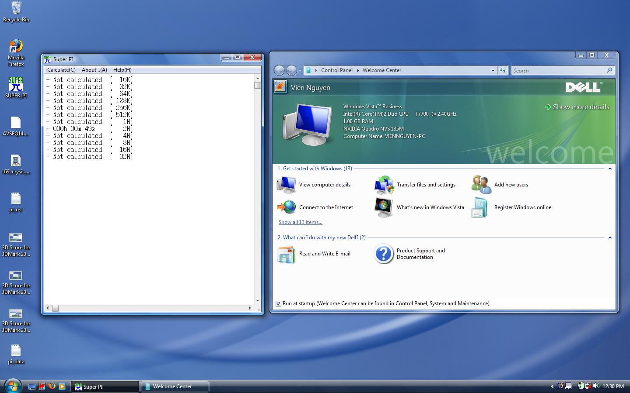Click Super PI horizontal scroll left arrow
Image resolution: width=630 pixels, height=393 pixels.
point(48,308)
